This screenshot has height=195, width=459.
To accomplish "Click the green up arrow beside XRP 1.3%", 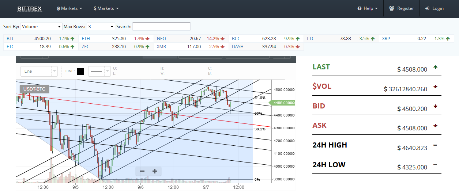I will [448, 38].
